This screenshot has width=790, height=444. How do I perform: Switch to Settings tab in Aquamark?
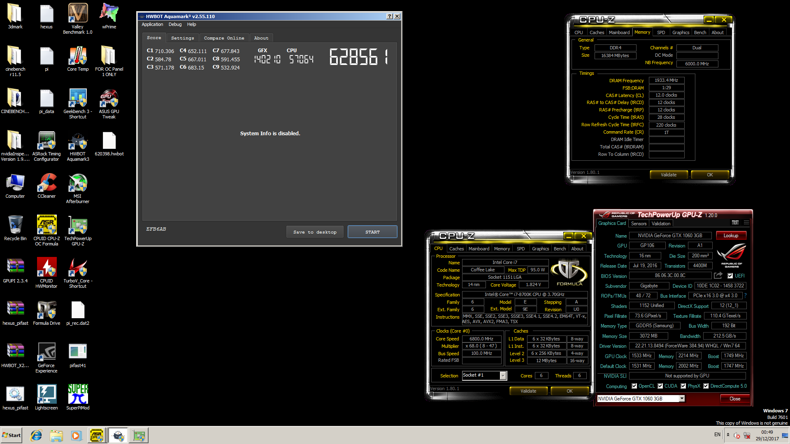pyautogui.click(x=182, y=38)
